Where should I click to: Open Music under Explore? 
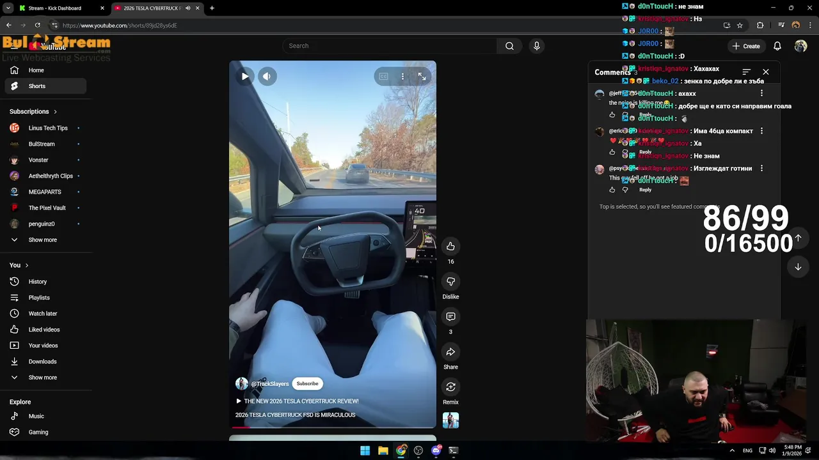pyautogui.click(x=45, y=416)
